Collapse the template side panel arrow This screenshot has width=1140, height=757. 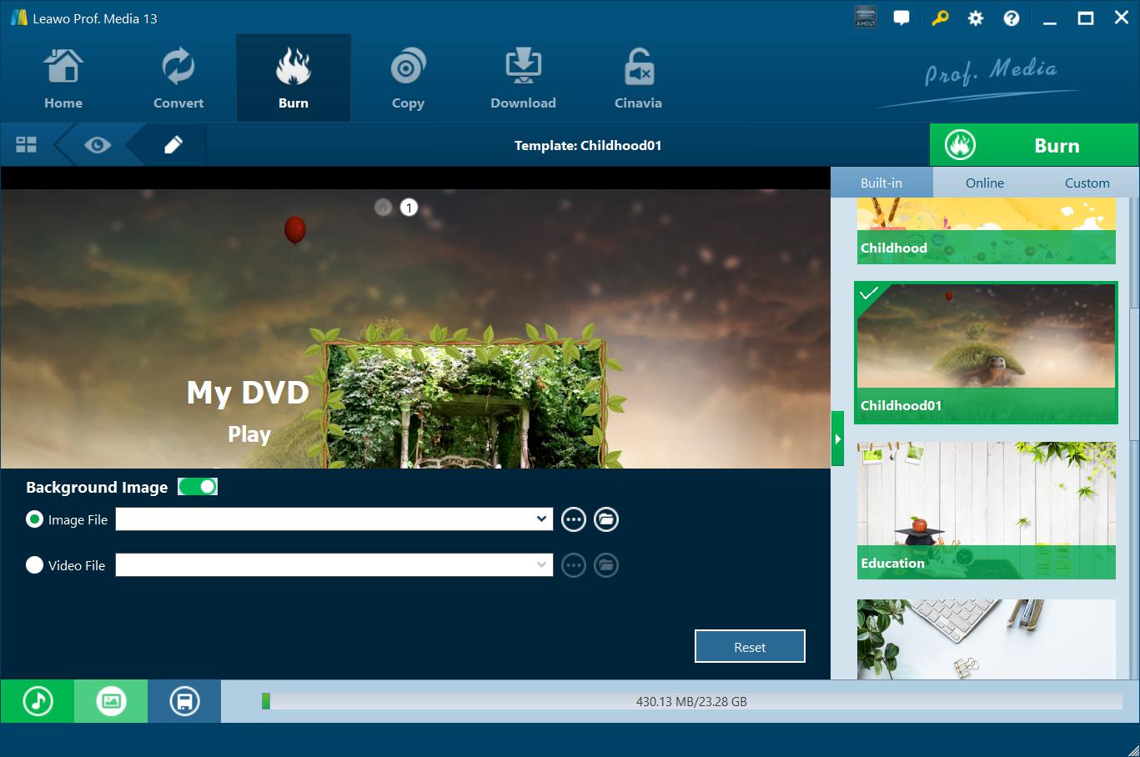(837, 439)
